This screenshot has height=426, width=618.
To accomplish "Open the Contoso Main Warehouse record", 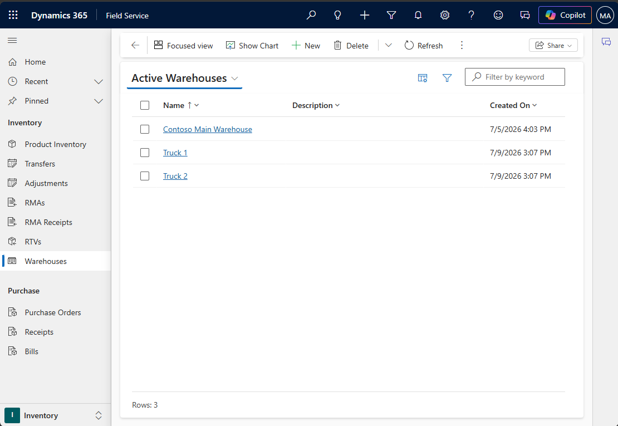I will pos(207,129).
